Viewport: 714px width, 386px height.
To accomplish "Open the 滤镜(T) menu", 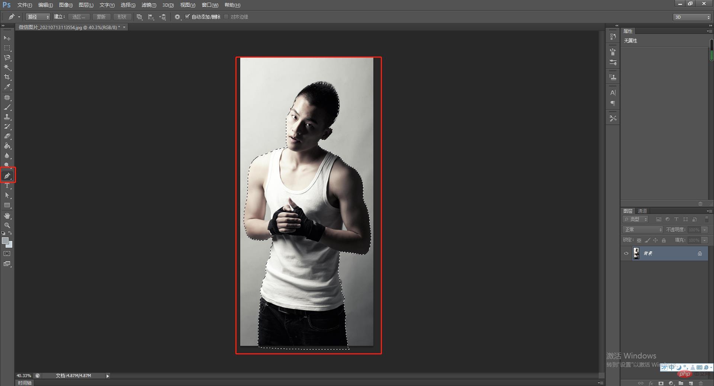I will click(149, 5).
